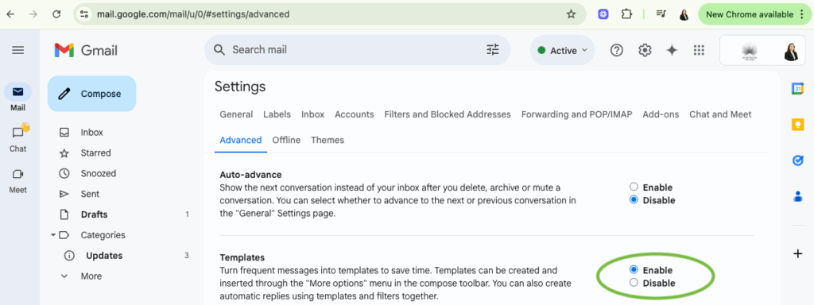Open site information icon in address bar
Viewport: 814px width, 305px height.
(x=84, y=14)
